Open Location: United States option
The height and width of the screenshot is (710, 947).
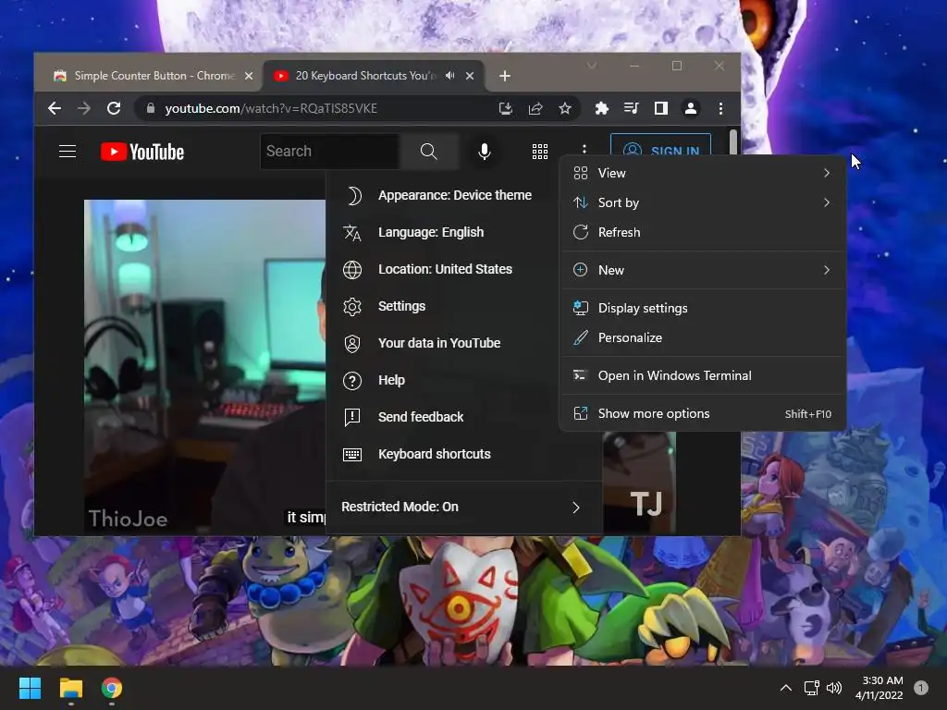click(442, 269)
